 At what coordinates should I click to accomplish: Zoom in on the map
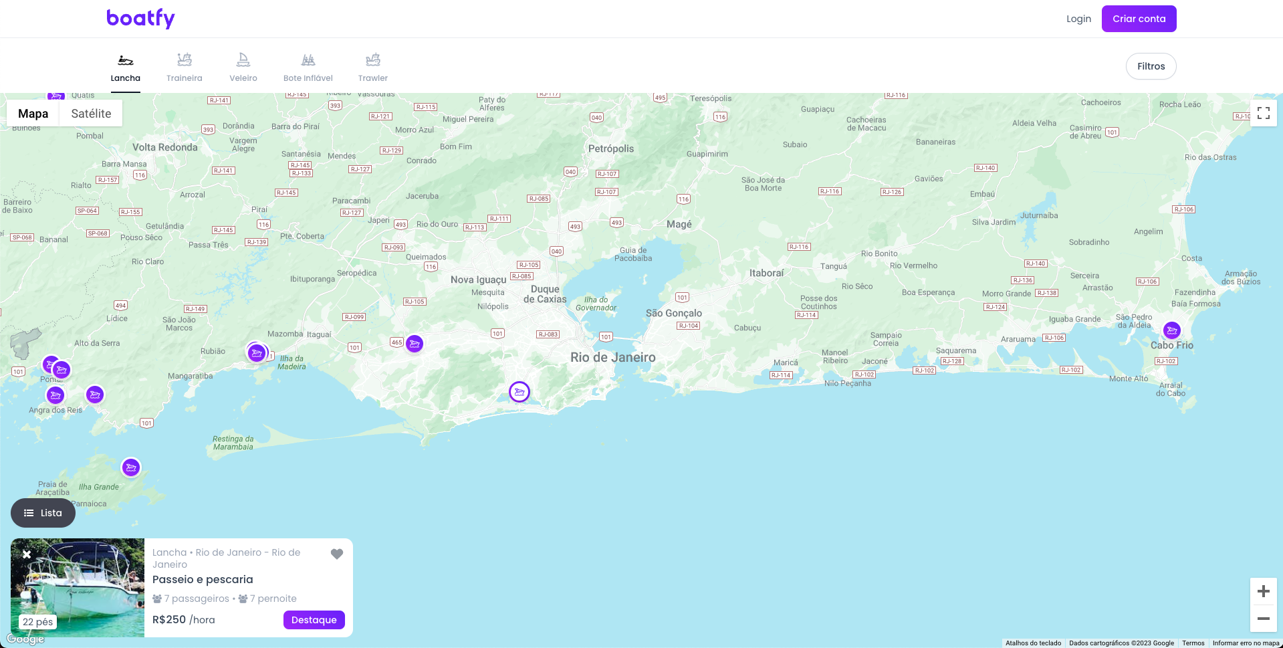(x=1264, y=591)
